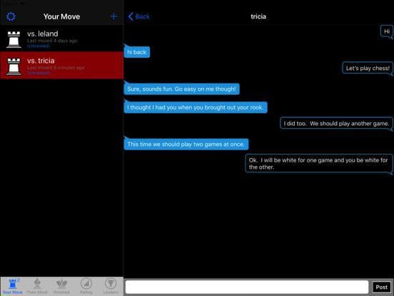
Task: Open the Leaders trophy tab
Action: pyautogui.click(x=111, y=287)
